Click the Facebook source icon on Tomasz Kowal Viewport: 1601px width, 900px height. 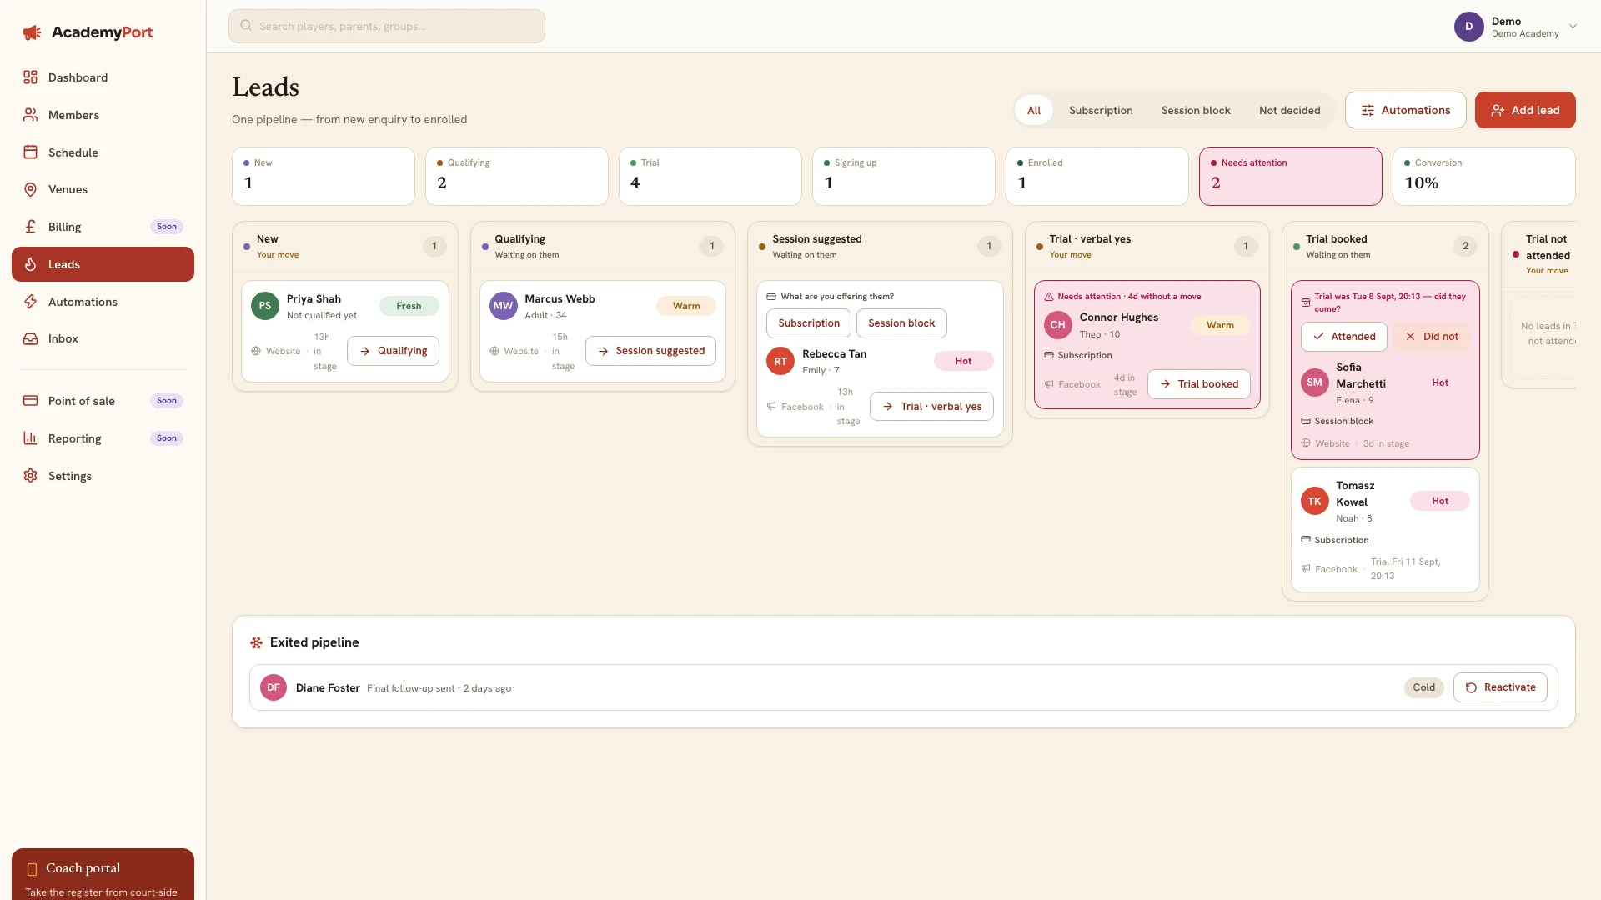tap(1306, 569)
